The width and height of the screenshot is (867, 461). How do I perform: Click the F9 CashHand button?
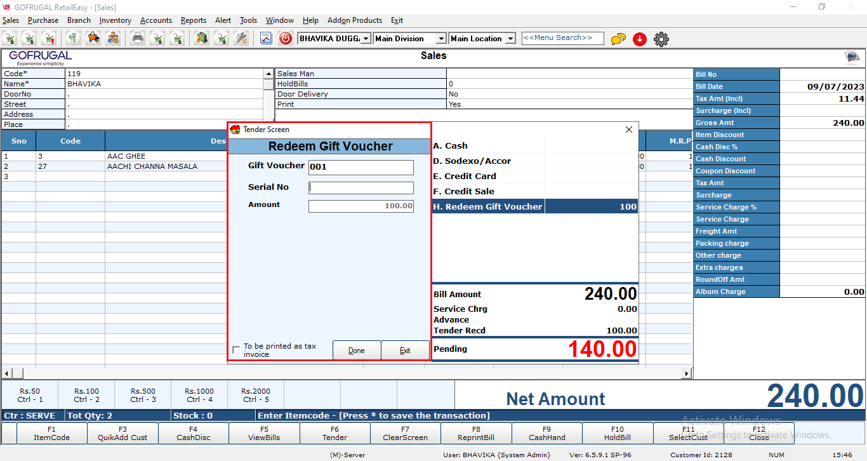click(x=547, y=434)
